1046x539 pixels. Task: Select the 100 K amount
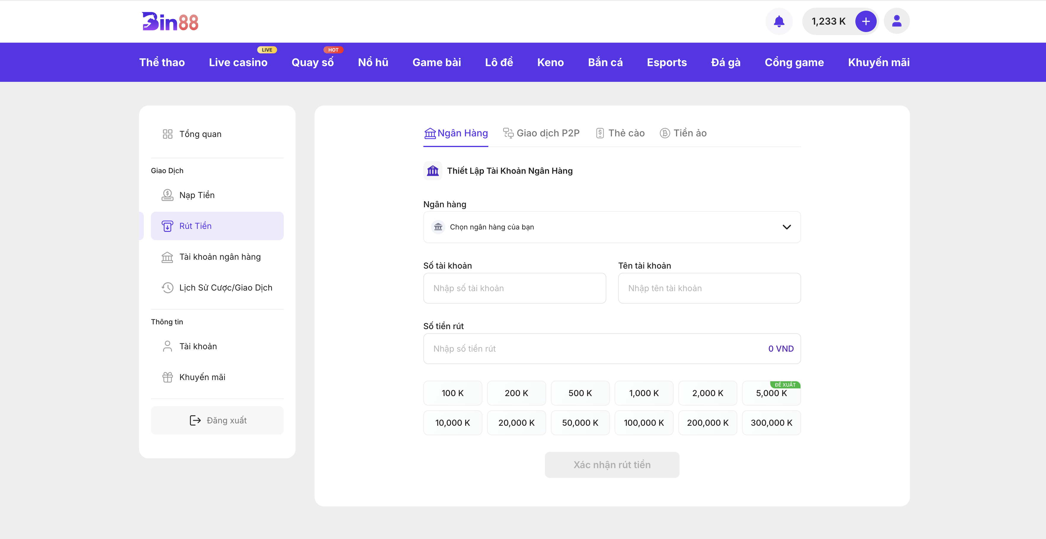pyautogui.click(x=452, y=393)
